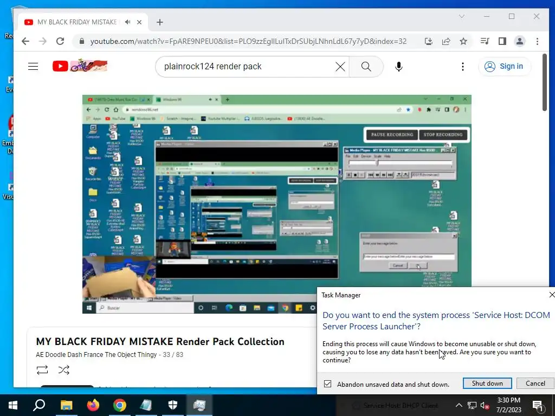Go back to the previous page in Chrome

click(25, 41)
